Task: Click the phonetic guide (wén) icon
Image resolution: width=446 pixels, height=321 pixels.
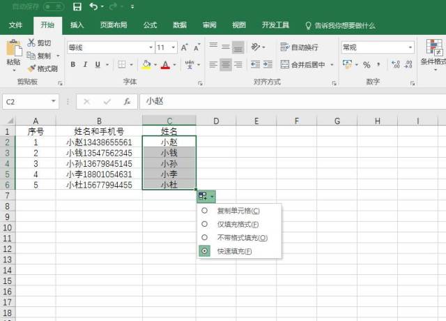Action: [190, 65]
